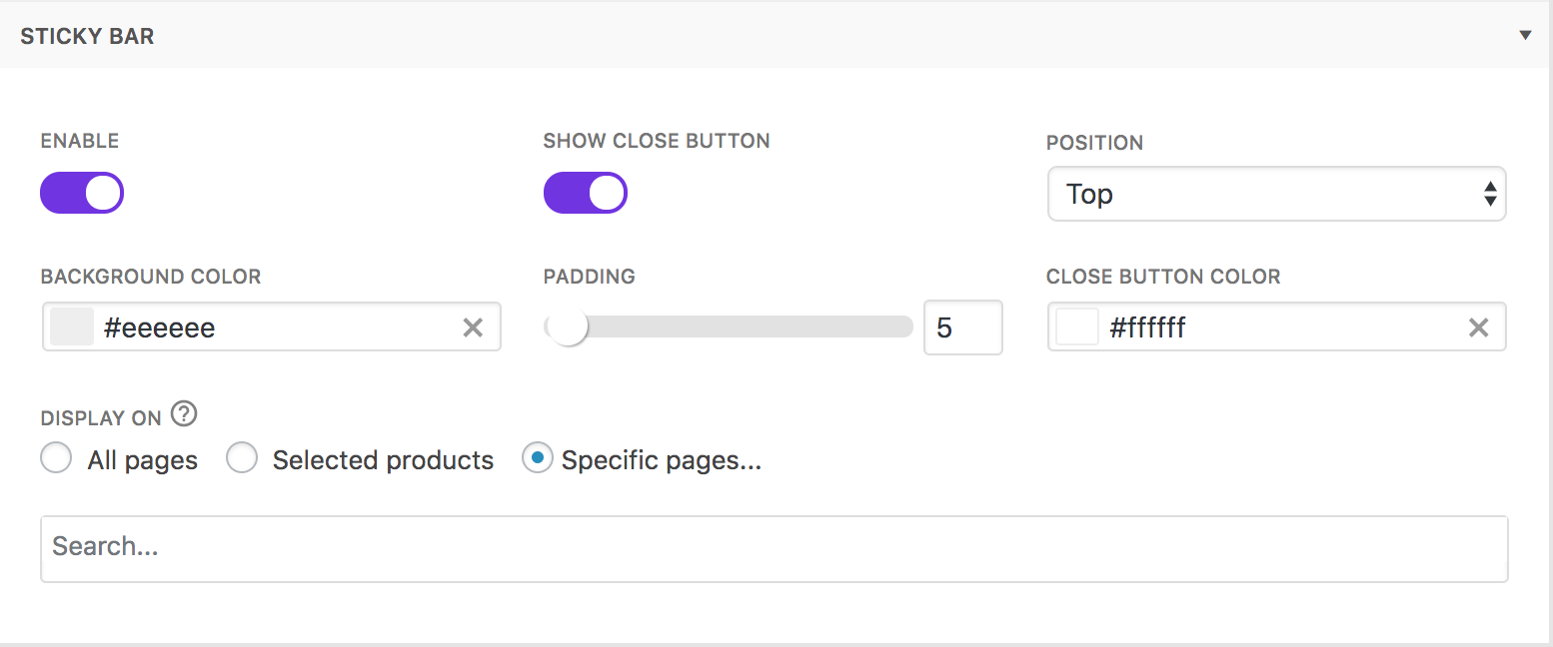
Task: Select the Specific pages radio button
Action: [x=538, y=459]
